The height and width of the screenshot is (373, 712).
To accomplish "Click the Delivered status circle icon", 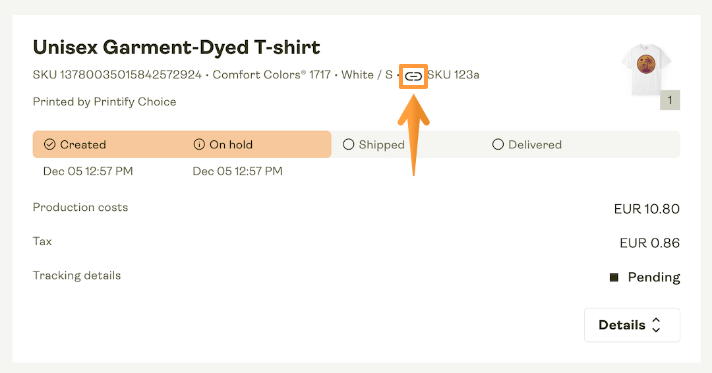I will pos(498,144).
